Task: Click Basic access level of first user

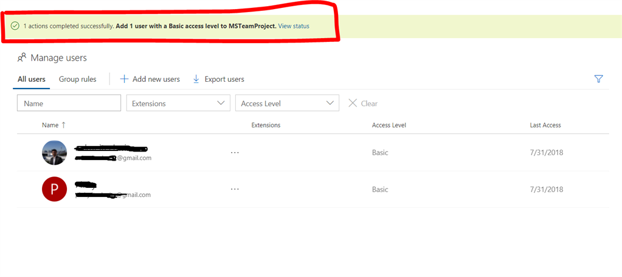Action: (x=380, y=152)
